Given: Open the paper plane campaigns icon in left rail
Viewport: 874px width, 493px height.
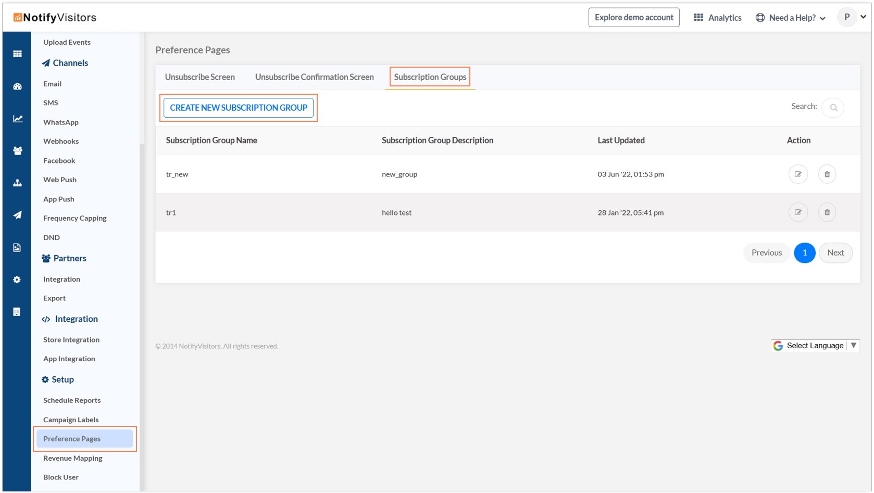Looking at the screenshot, I should (17, 215).
